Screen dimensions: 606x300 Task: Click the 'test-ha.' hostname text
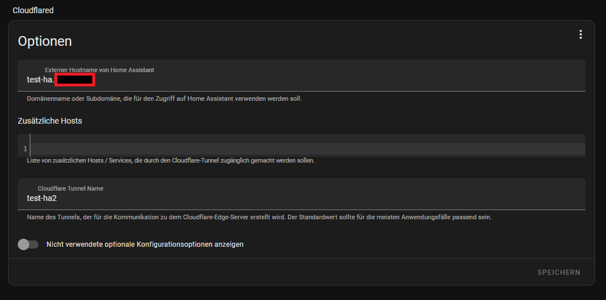tap(40, 80)
